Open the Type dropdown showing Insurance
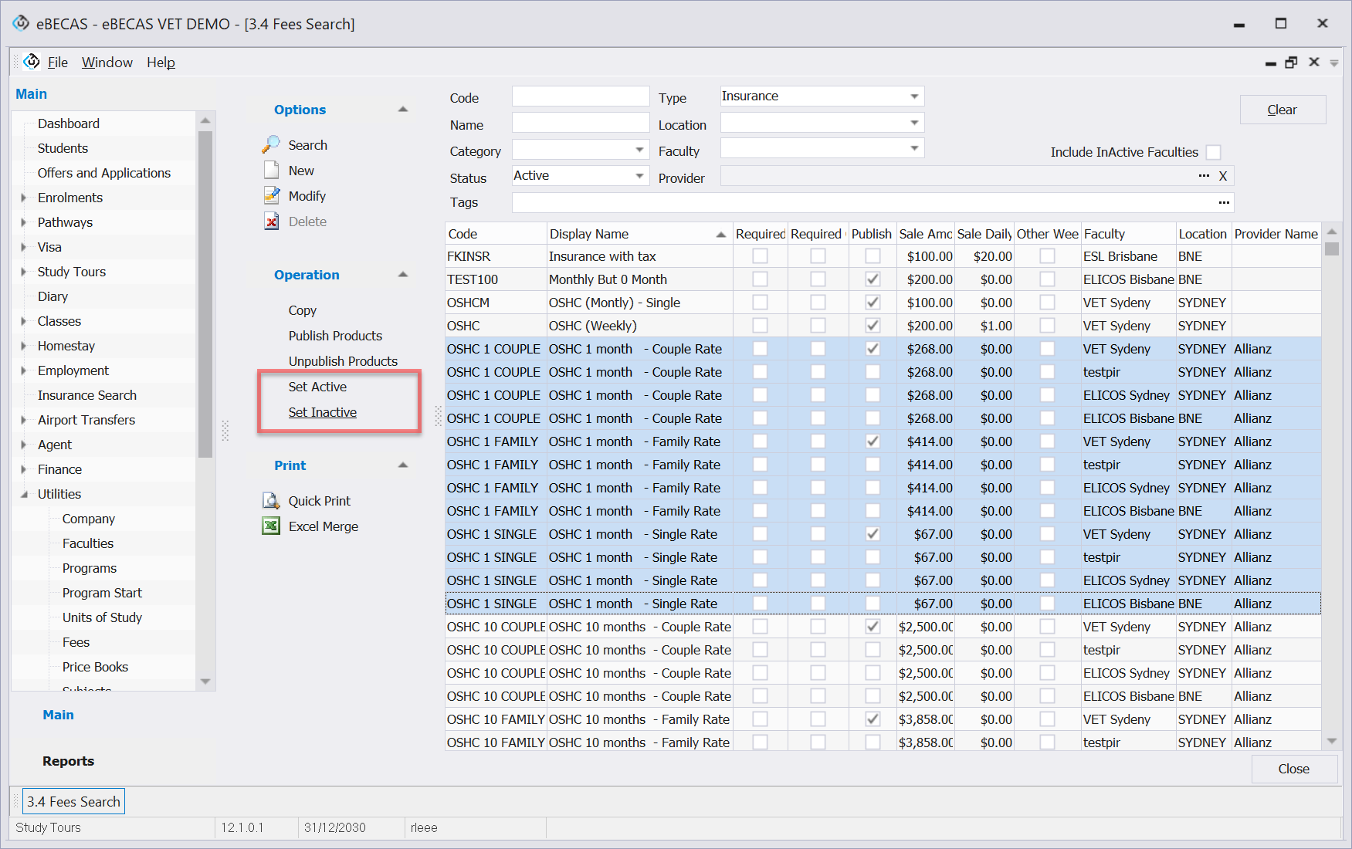The width and height of the screenshot is (1352, 849). pos(914,96)
